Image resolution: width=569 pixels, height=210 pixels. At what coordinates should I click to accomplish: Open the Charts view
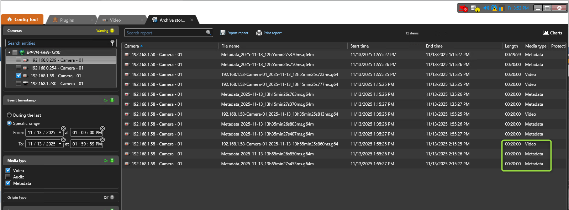552,33
